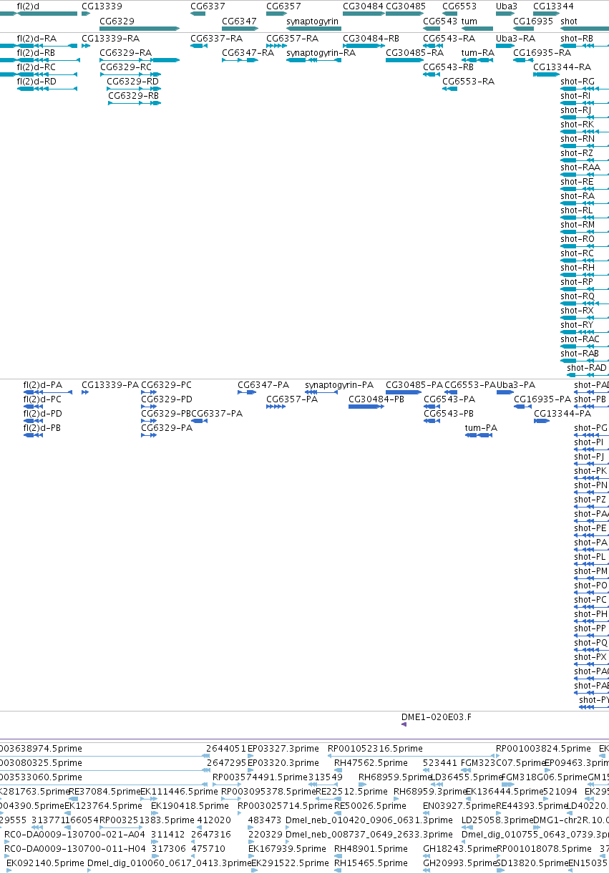Click the CG6329 gene label
This screenshot has width=609, height=874.
click(117, 21)
